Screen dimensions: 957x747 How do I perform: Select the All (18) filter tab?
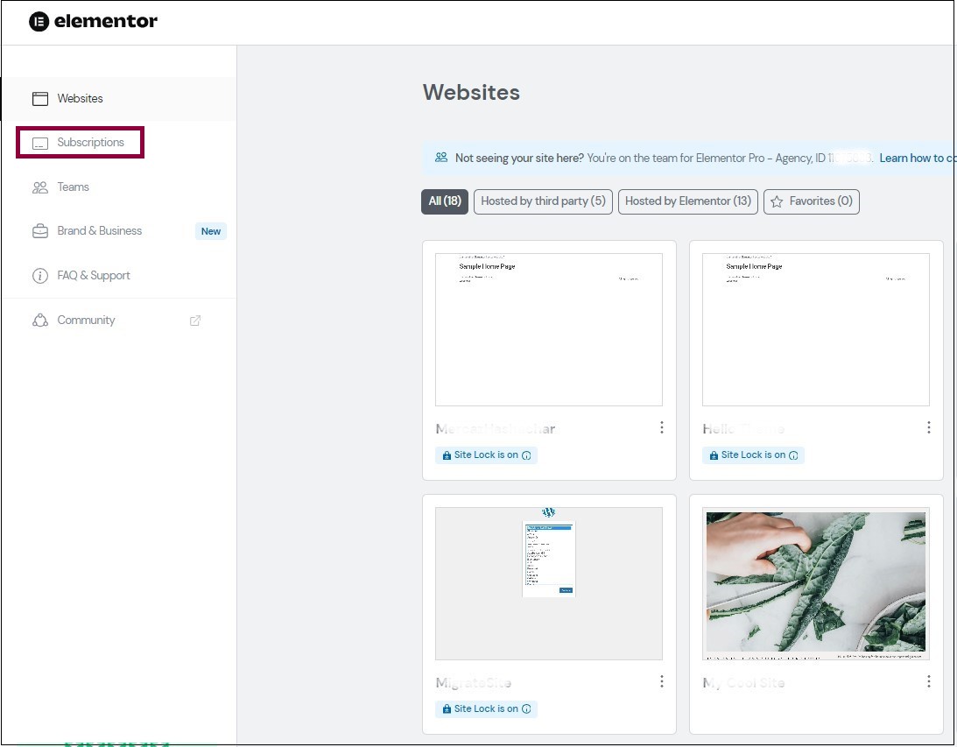click(x=445, y=201)
